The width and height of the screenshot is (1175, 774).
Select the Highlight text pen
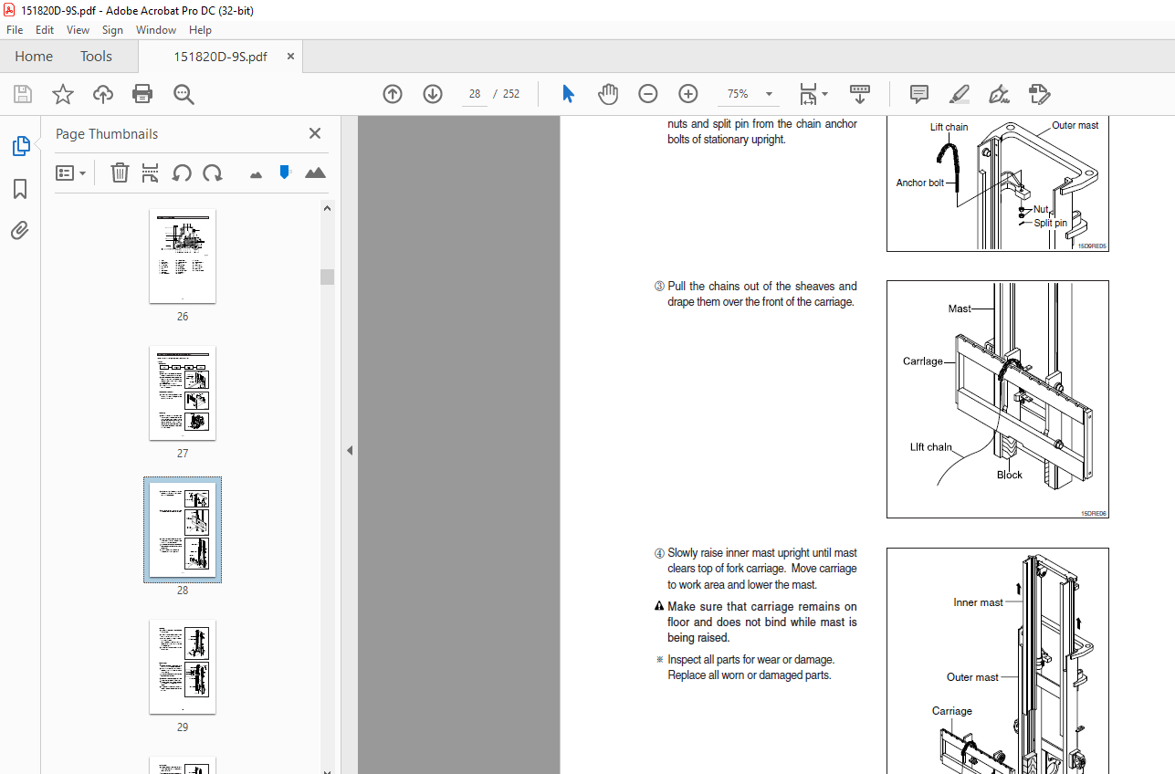tap(959, 94)
